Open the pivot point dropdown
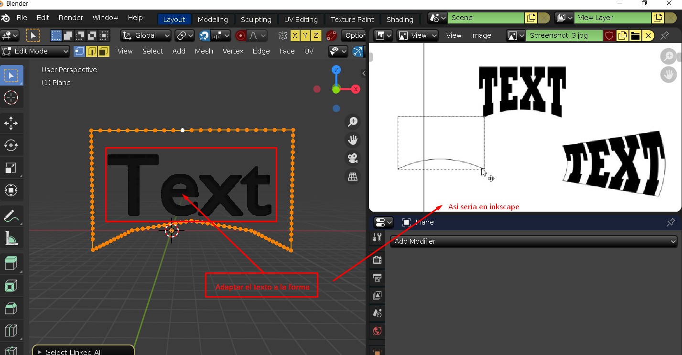 point(184,36)
